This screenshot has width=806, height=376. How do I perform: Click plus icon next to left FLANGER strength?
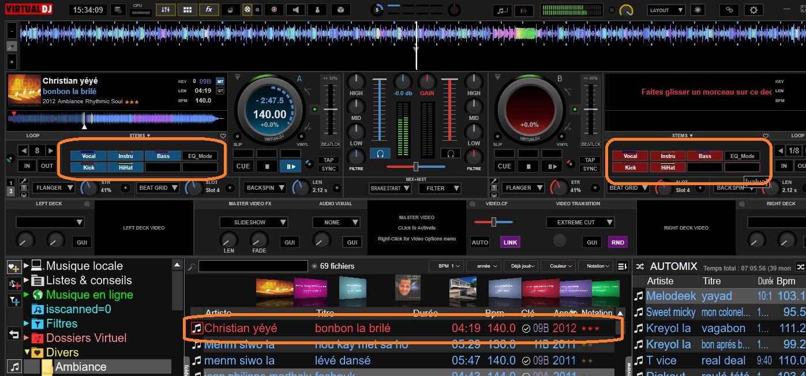[125, 188]
